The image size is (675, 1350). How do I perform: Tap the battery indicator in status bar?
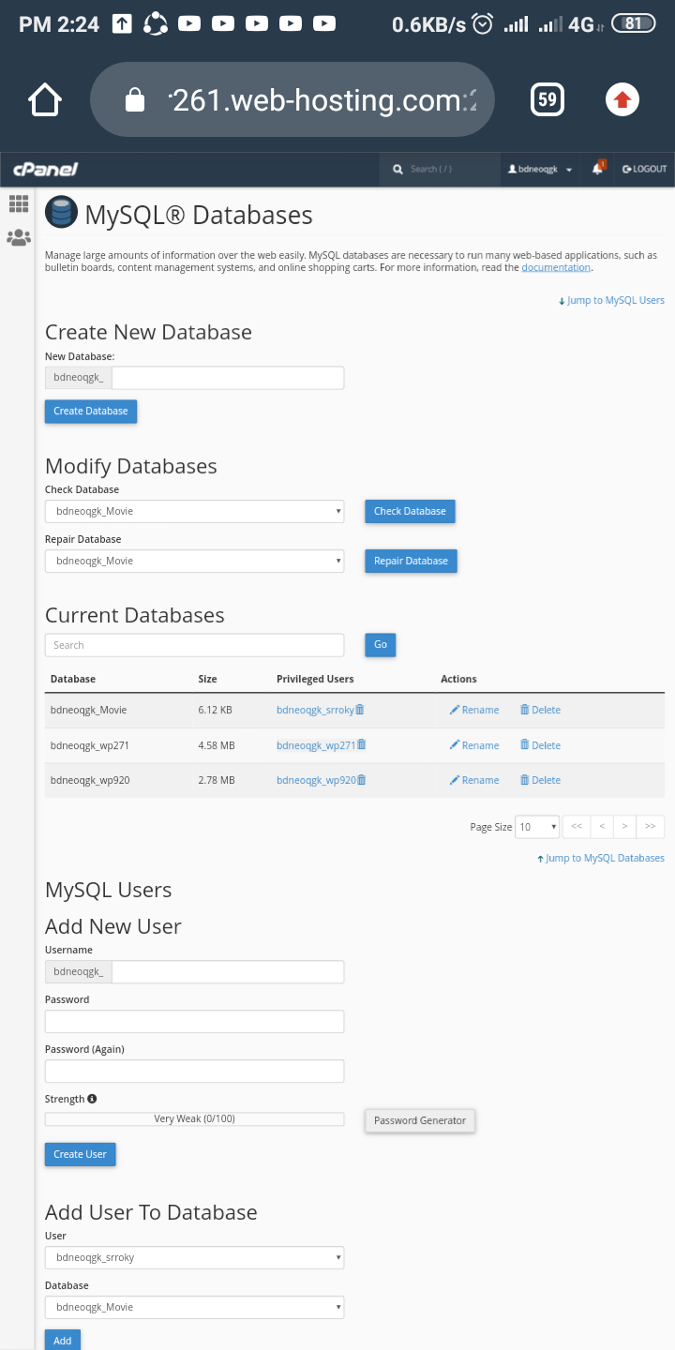tap(634, 23)
